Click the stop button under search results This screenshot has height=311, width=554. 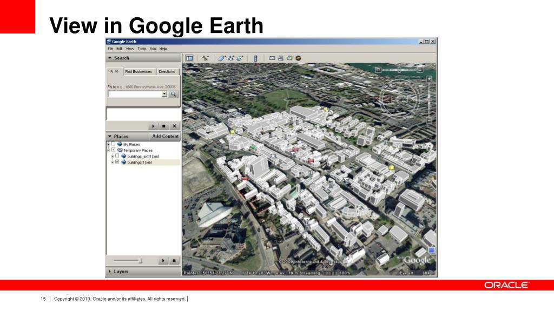pos(163,126)
